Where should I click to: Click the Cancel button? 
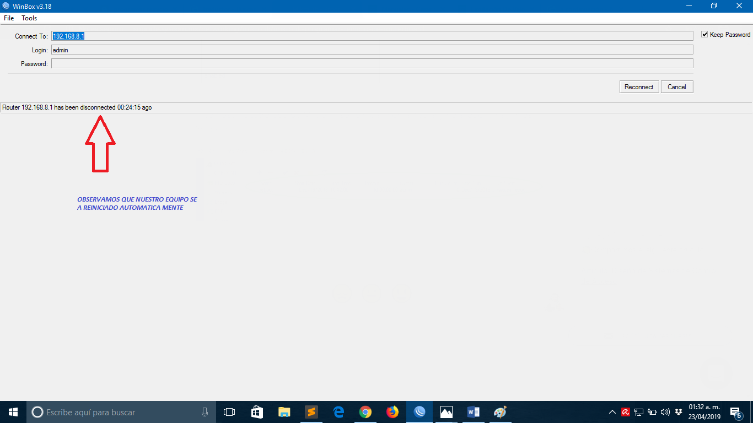point(676,87)
